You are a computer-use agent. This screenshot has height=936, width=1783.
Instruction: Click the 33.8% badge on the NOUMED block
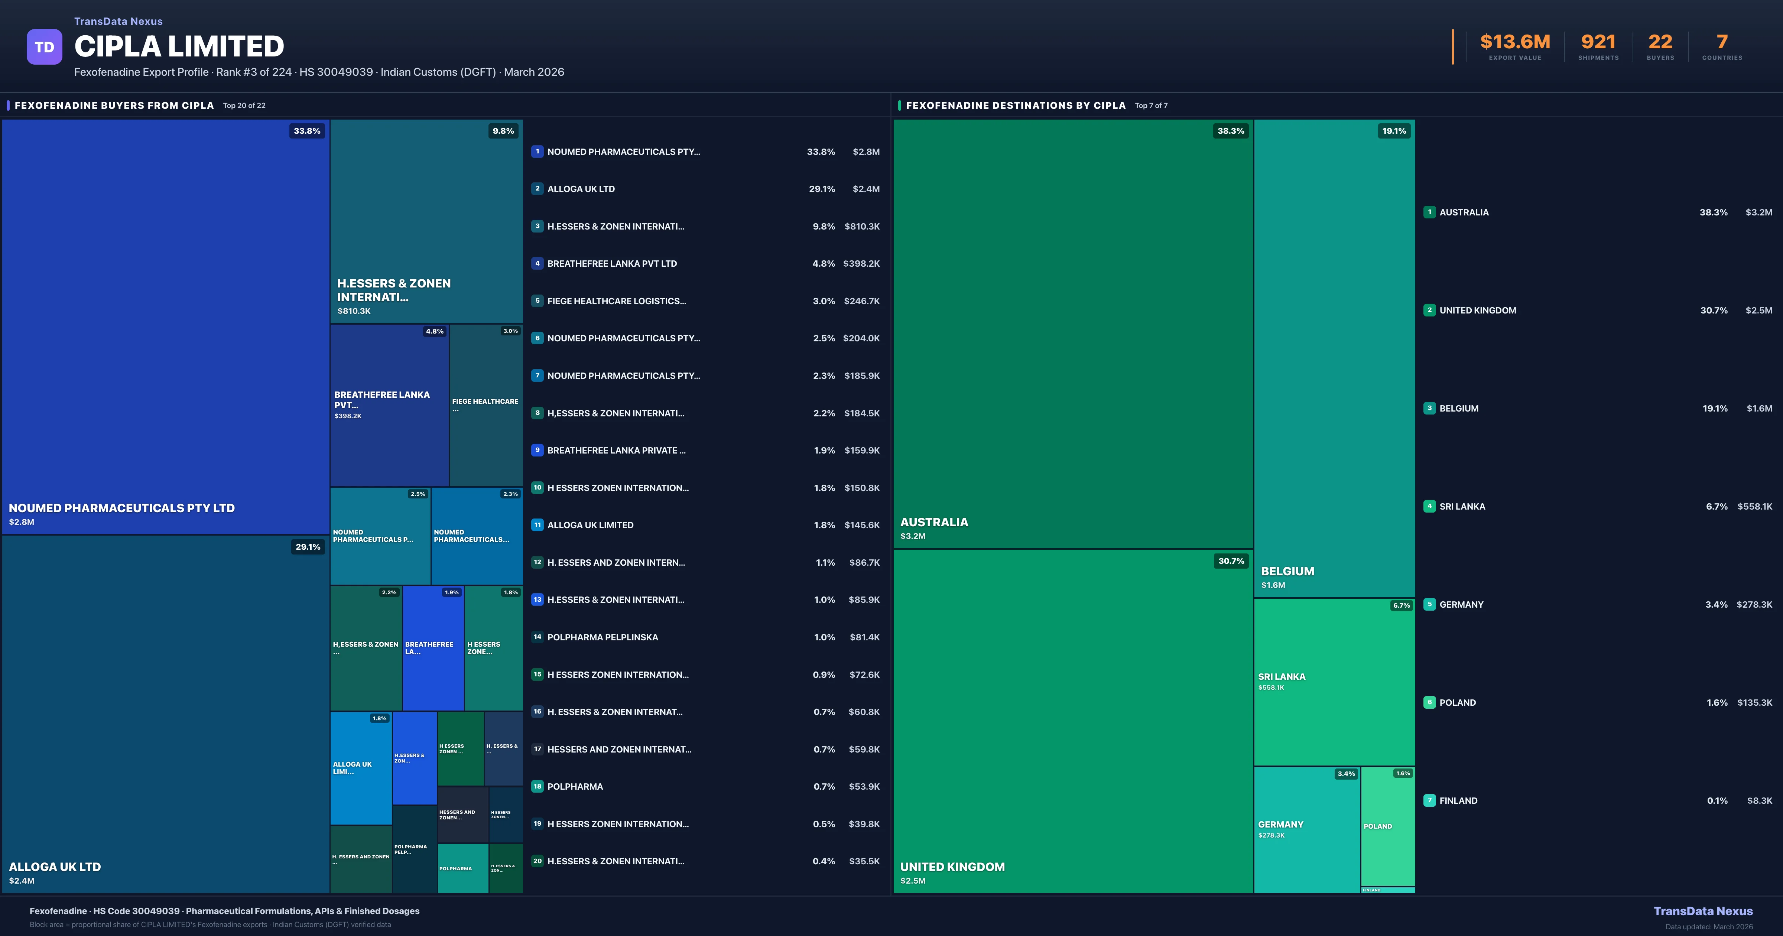pos(306,131)
